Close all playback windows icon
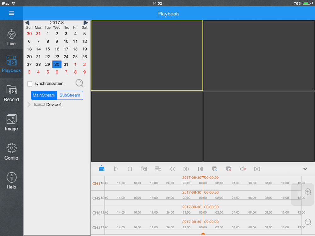The width and height of the screenshot is (315, 236). (x=229, y=169)
